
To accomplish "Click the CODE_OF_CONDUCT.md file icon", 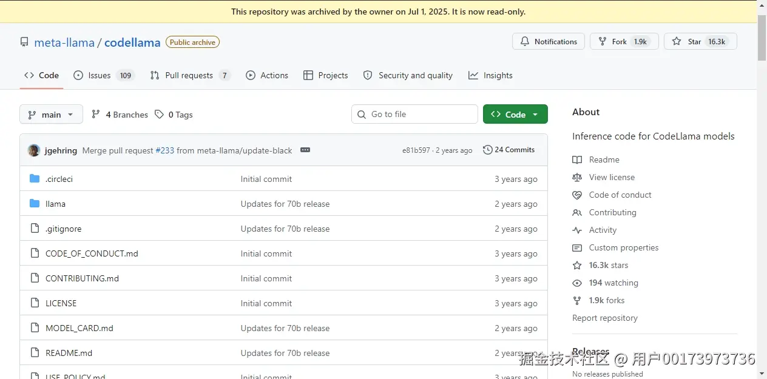I will tap(35, 253).
